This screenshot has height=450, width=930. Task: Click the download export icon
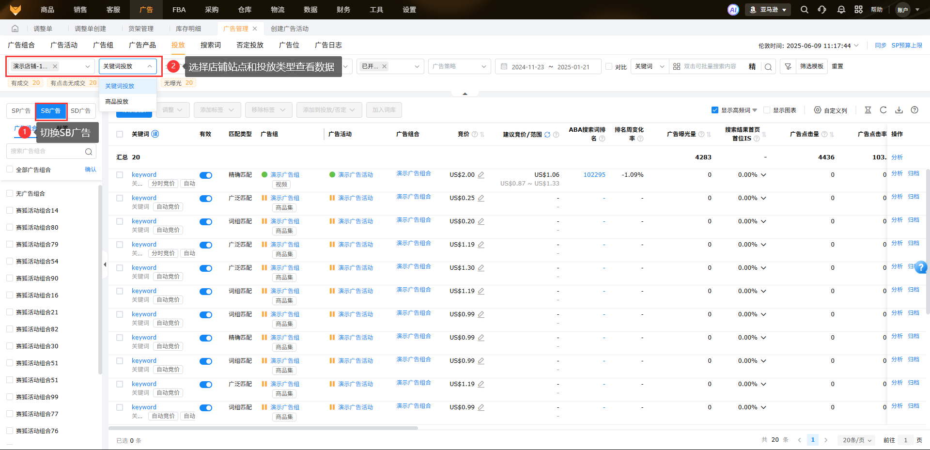point(899,110)
